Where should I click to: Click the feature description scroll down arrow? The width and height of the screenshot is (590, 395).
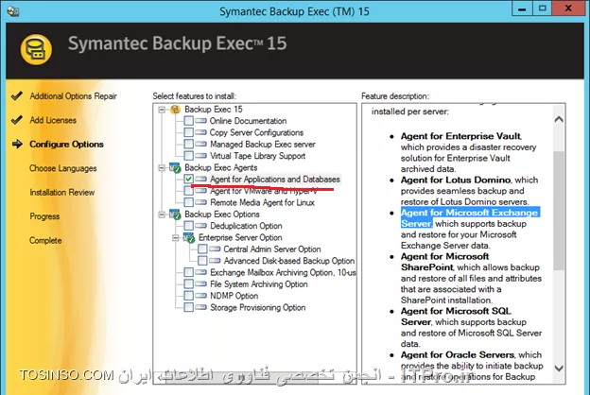(x=559, y=369)
